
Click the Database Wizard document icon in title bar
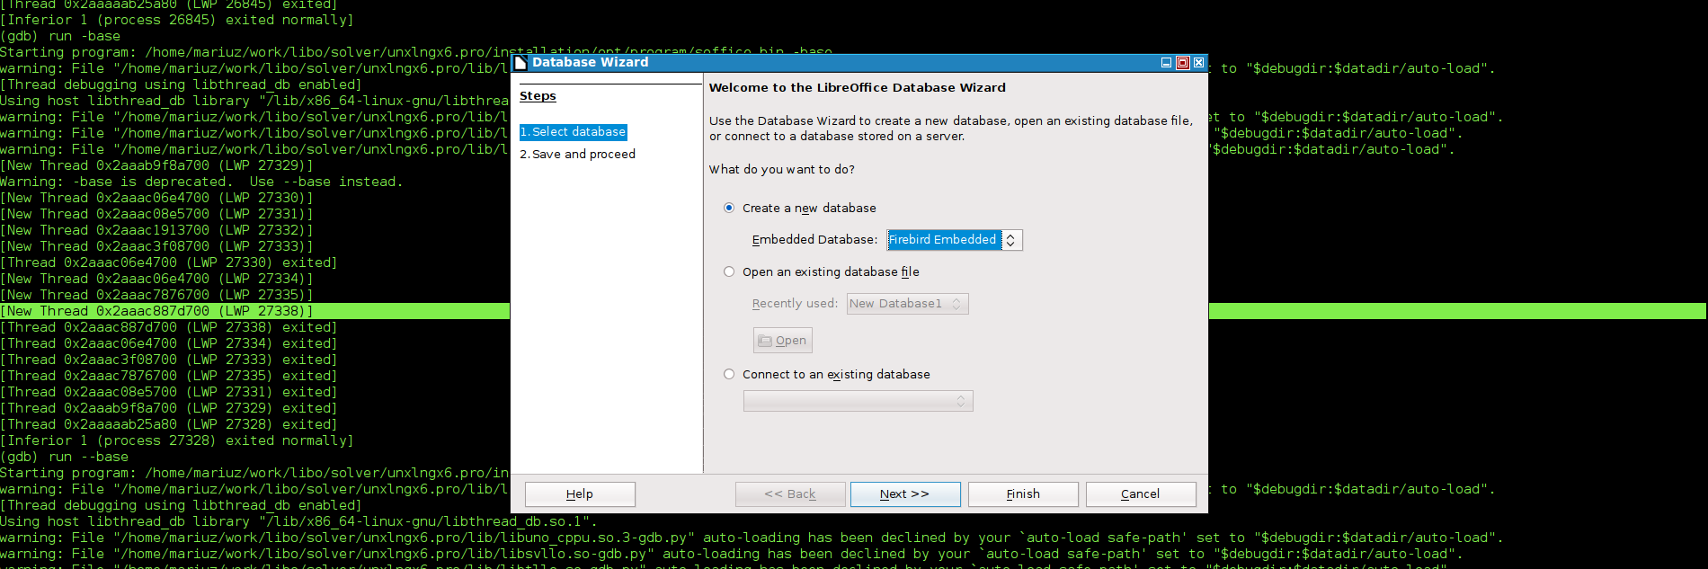coord(520,62)
